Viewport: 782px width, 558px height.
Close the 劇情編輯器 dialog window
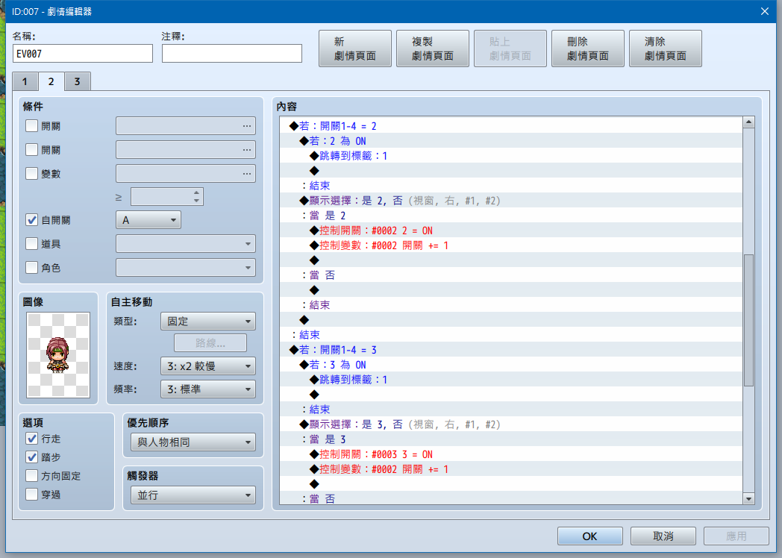765,11
